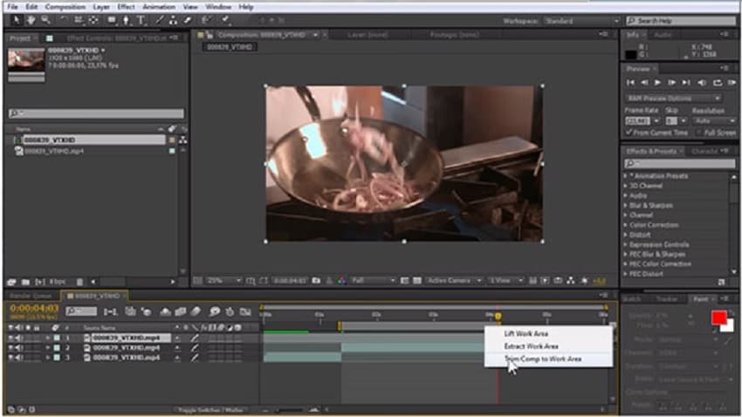The image size is (742, 417).
Task: Click the red foreground color swatch
Action: 718,318
